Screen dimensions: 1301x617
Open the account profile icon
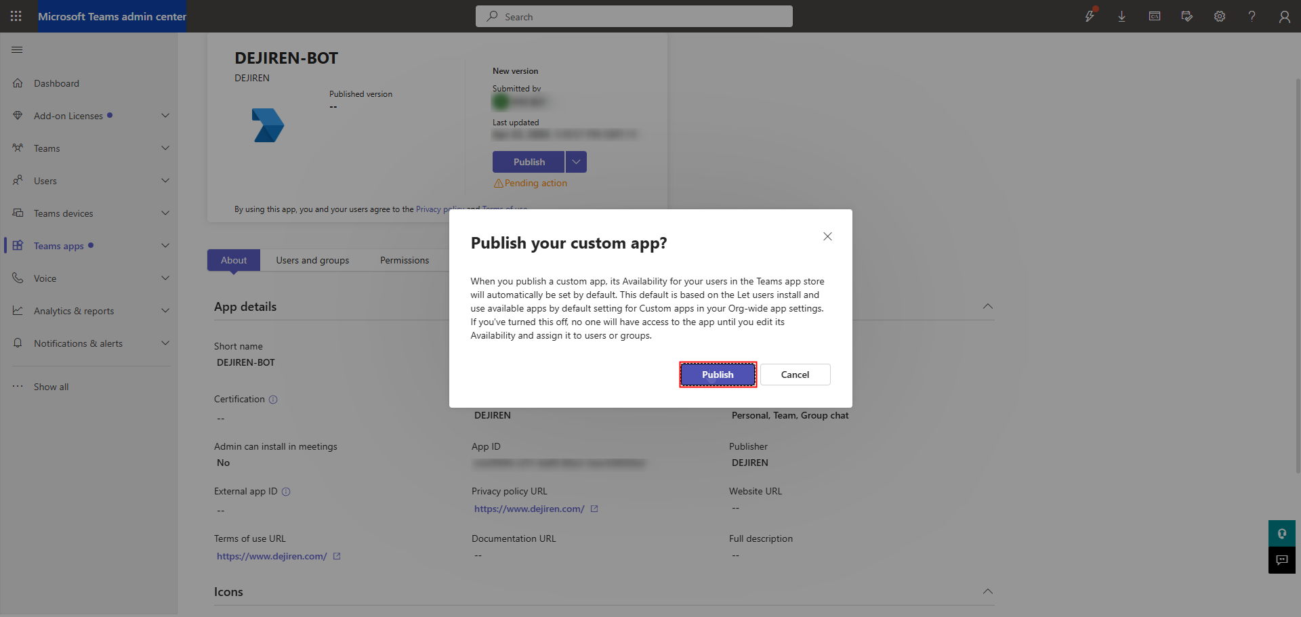1284,16
